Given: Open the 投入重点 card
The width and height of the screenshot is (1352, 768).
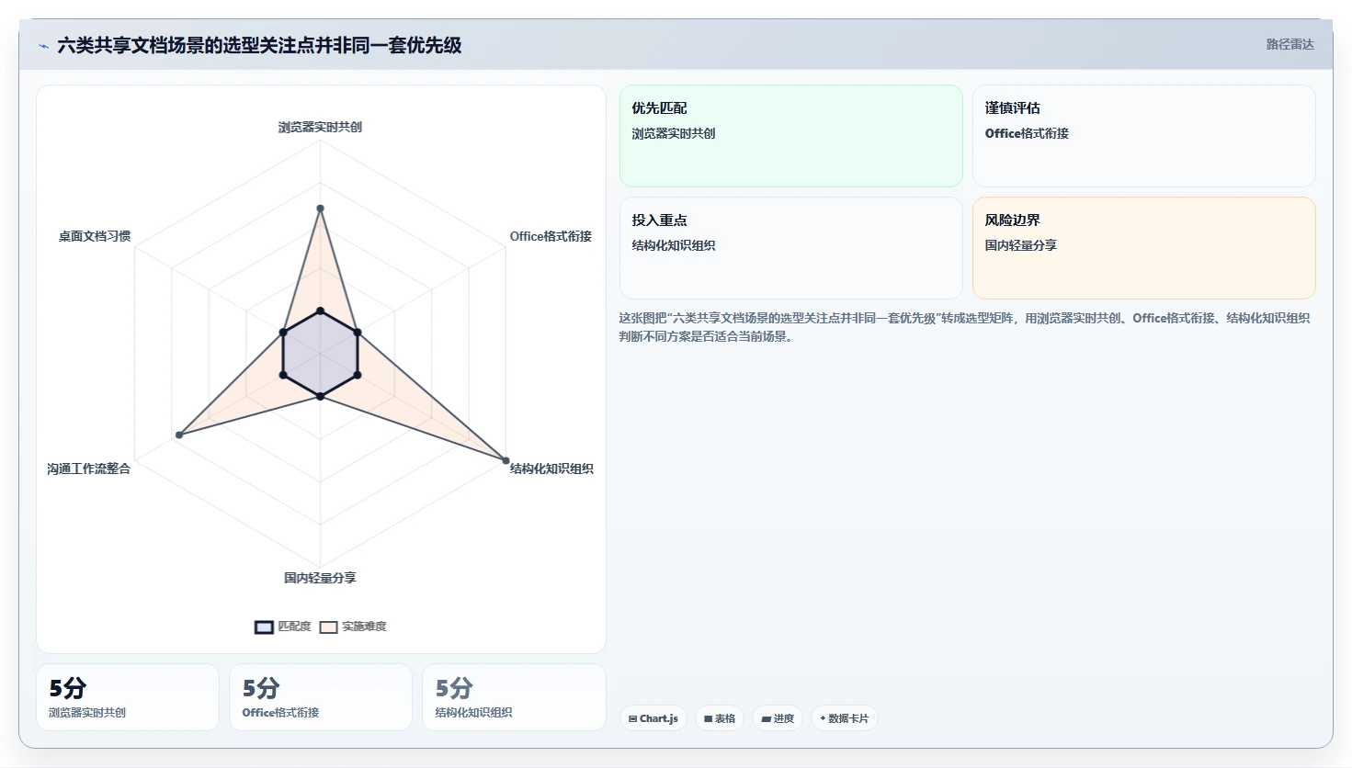Looking at the screenshot, I should pyautogui.click(x=791, y=248).
